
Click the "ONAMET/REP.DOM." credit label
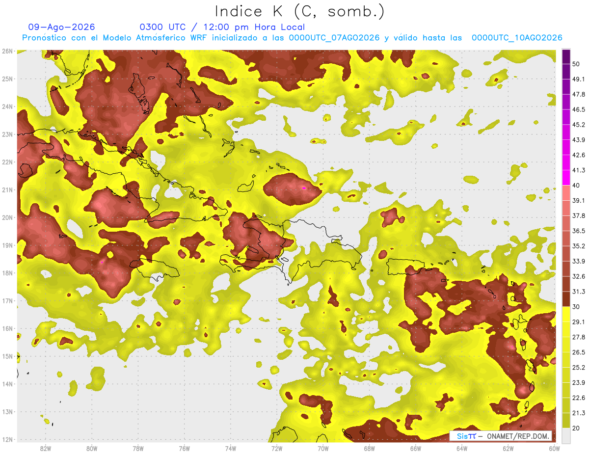(x=518, y=436)
